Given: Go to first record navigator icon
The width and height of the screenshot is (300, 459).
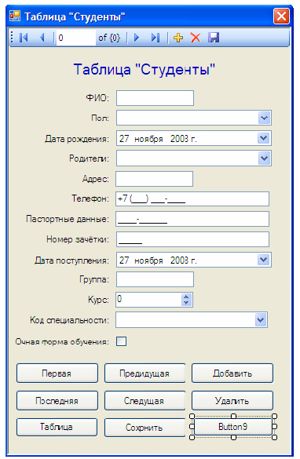Looking at the screenshot, I should tap(24, 38).
